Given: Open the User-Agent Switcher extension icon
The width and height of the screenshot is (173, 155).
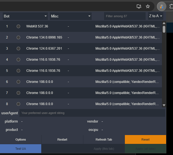Looking at the screenshot, I should [x=162, y=6].
